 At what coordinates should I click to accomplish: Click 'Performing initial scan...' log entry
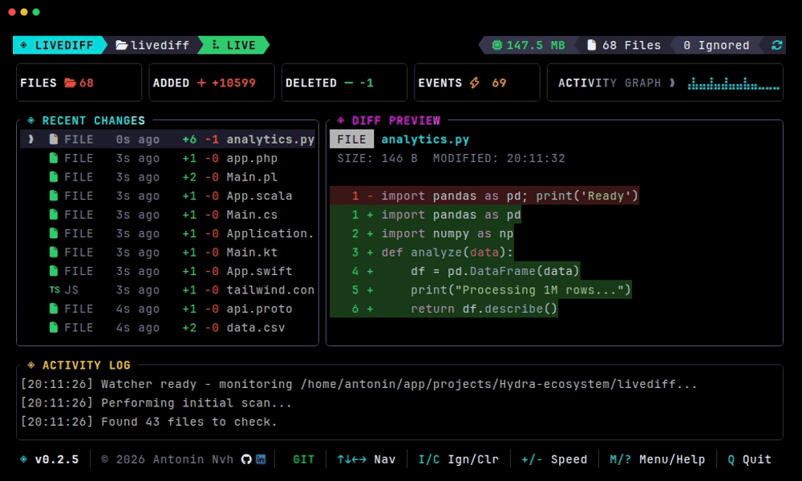(156, 402)
